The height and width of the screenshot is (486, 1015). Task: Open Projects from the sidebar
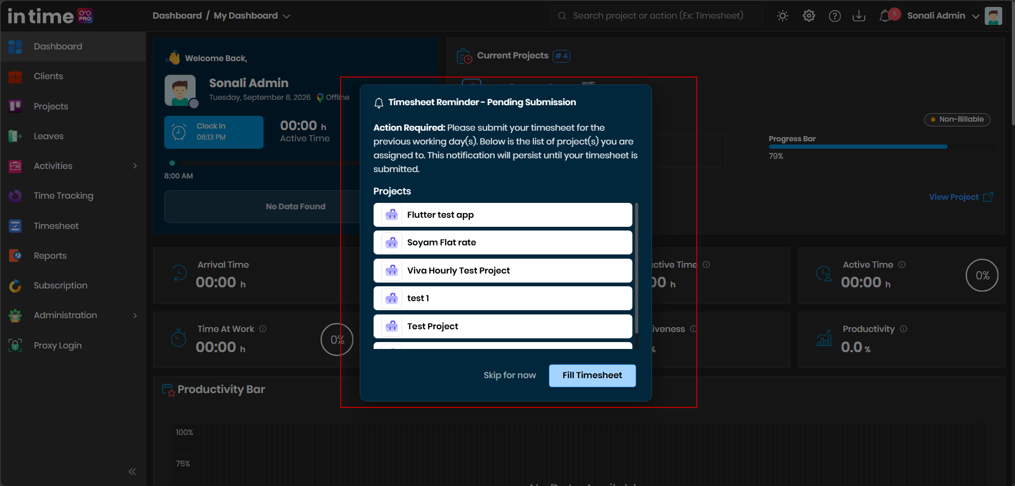coord(73,106)
